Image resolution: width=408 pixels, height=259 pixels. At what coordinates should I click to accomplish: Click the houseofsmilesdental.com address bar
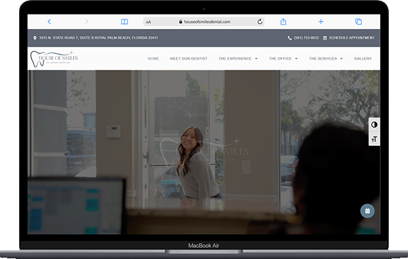point(204,22)
